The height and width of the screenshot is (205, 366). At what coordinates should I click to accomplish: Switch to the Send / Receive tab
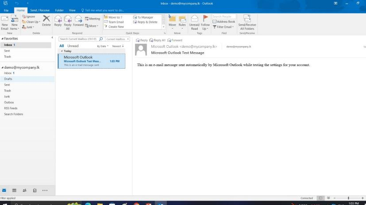click(40, 10)
